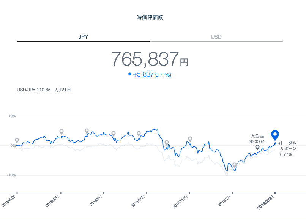Click the +5,837(0.77%) gain text

[x=152, y=75]
